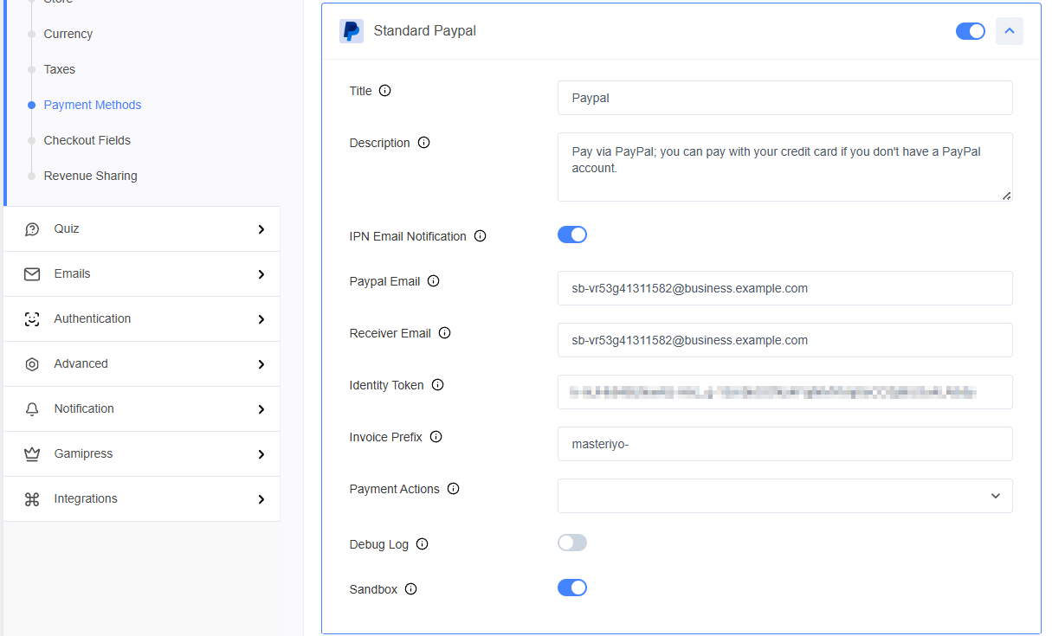
Task: Enable the Debug Log switch
Action: click(x=572, y=543)
